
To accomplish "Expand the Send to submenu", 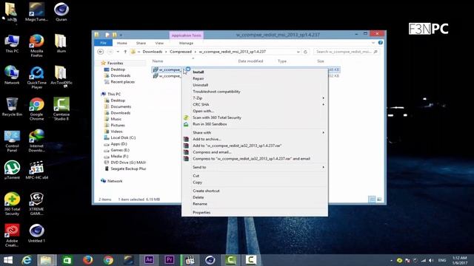I will (x=255, y=167).
